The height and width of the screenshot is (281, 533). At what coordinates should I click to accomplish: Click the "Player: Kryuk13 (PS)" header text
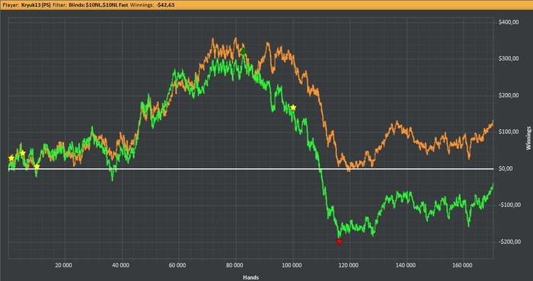(x=27, y=5)
